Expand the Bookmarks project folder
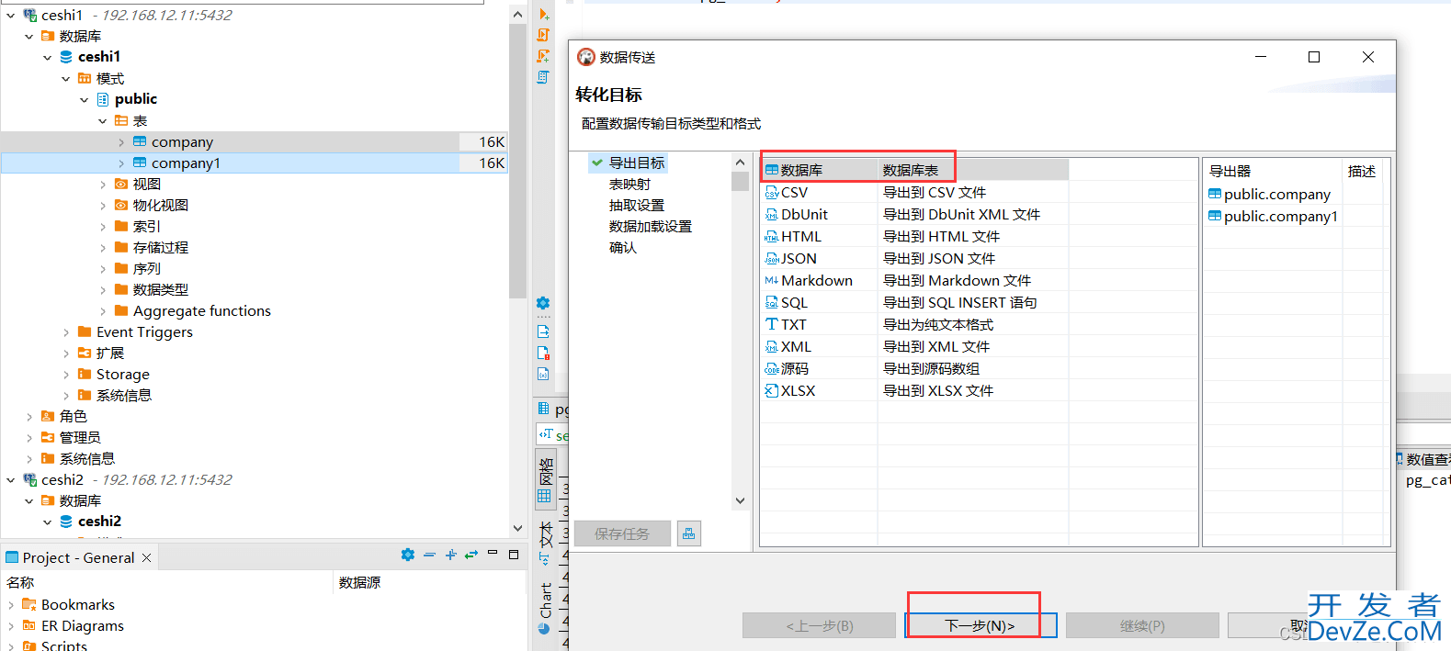The width and height of the screenshot is (1451, 651). pyautogui.click(x=11, y=605)
